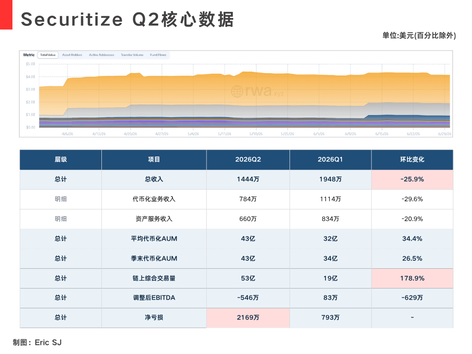Open the Fund Flows tab
472x354 pixels.
click(158, 55)
